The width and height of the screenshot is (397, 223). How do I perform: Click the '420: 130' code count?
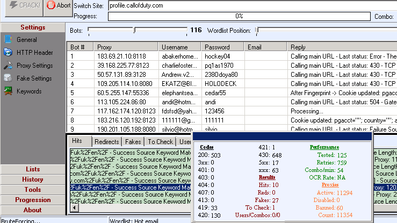(209, 215)
